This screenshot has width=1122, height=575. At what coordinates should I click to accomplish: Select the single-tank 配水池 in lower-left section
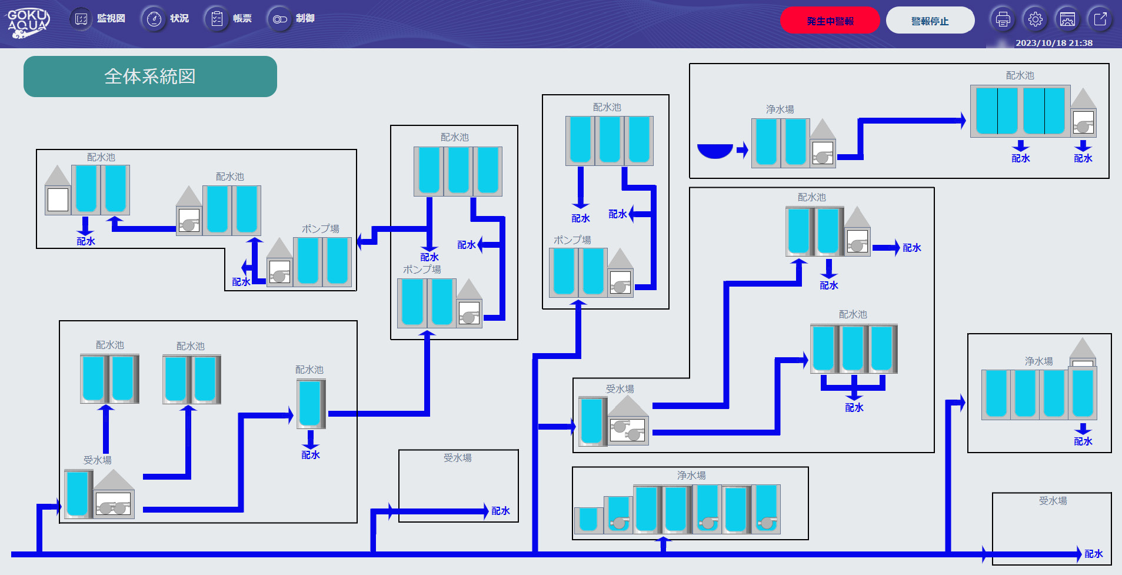click(310, 404)
